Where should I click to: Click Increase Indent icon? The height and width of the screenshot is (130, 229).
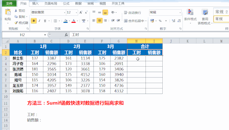119,21
